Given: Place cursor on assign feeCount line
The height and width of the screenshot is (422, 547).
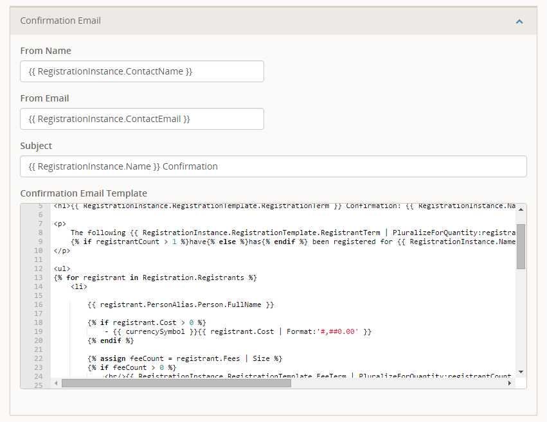Looking at the screenshot, I should (184, 358).
